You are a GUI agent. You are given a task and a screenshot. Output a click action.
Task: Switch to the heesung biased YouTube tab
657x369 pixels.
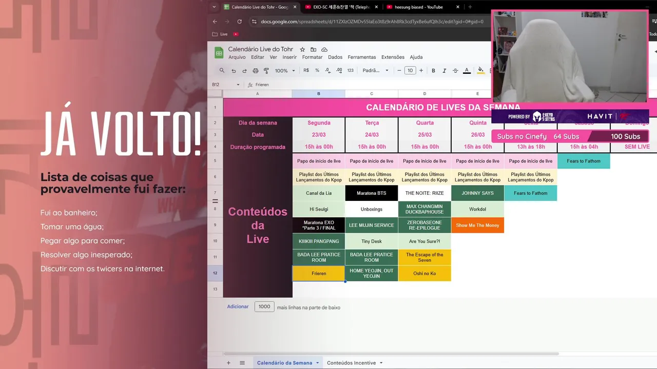[418, 7]
